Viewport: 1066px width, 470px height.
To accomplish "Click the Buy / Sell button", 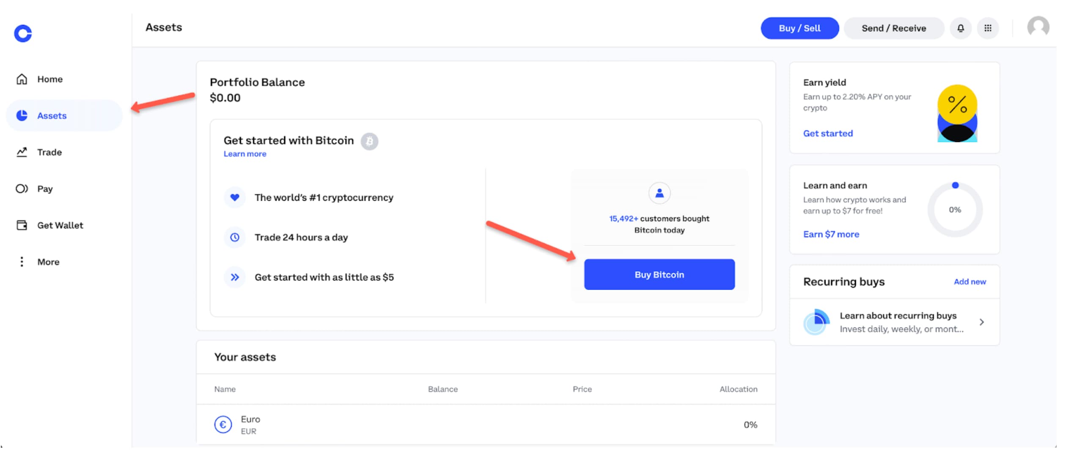I will [x=799, y=28].
